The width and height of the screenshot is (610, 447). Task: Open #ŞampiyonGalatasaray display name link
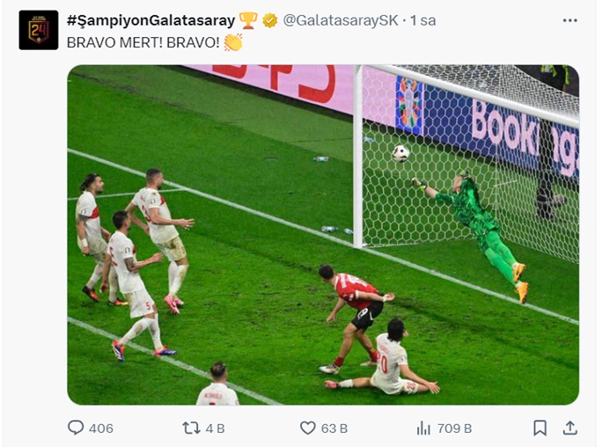[x=151, y=20]
